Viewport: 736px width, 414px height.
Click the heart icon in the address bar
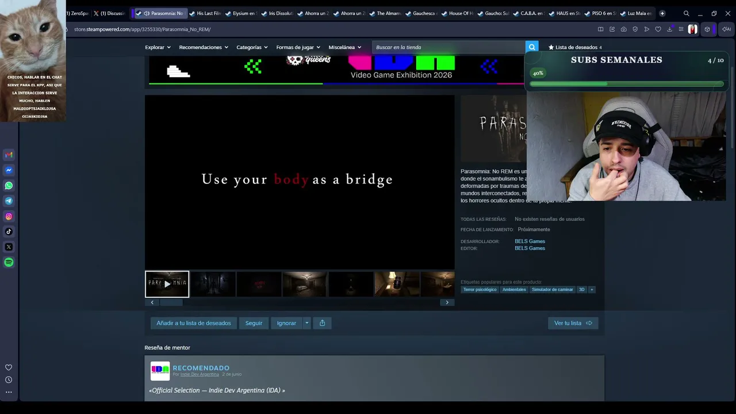tap(658, 29)
